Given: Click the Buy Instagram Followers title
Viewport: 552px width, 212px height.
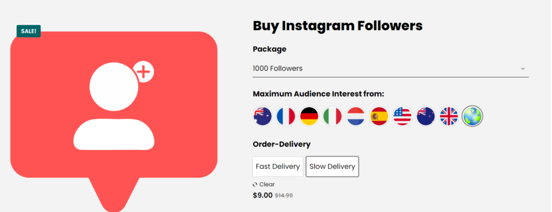Looking at the screenshot, I should click(x=337, y=26).
